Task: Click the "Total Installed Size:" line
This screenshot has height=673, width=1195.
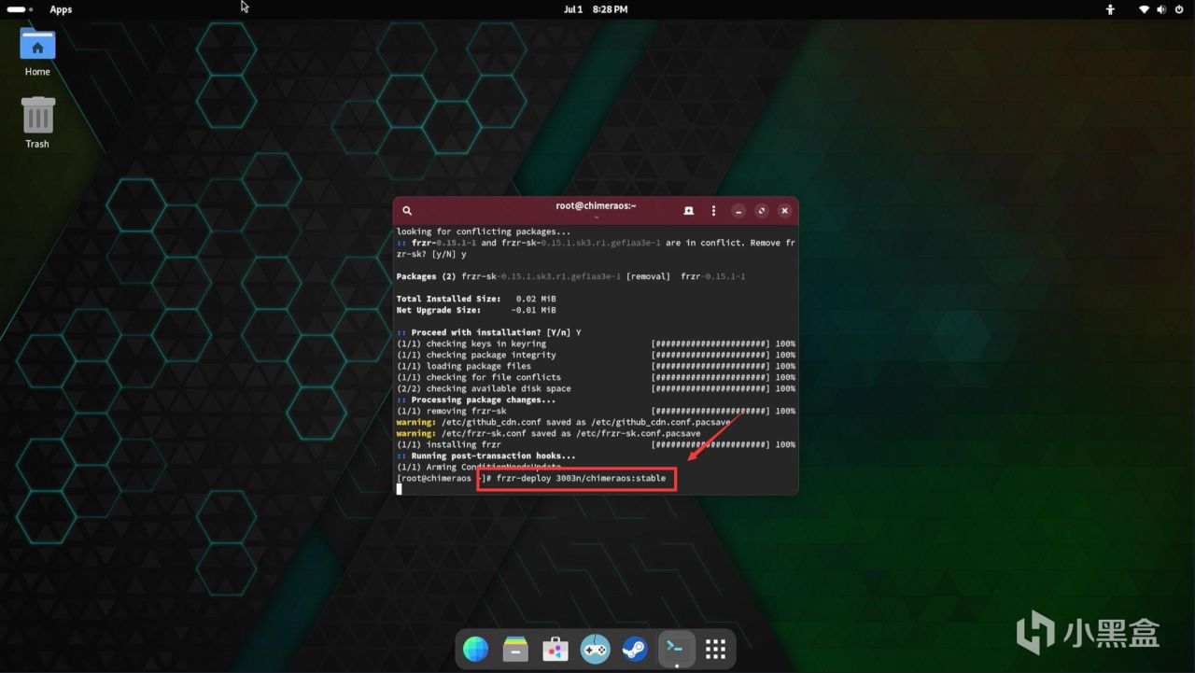Action: point(476,299)
